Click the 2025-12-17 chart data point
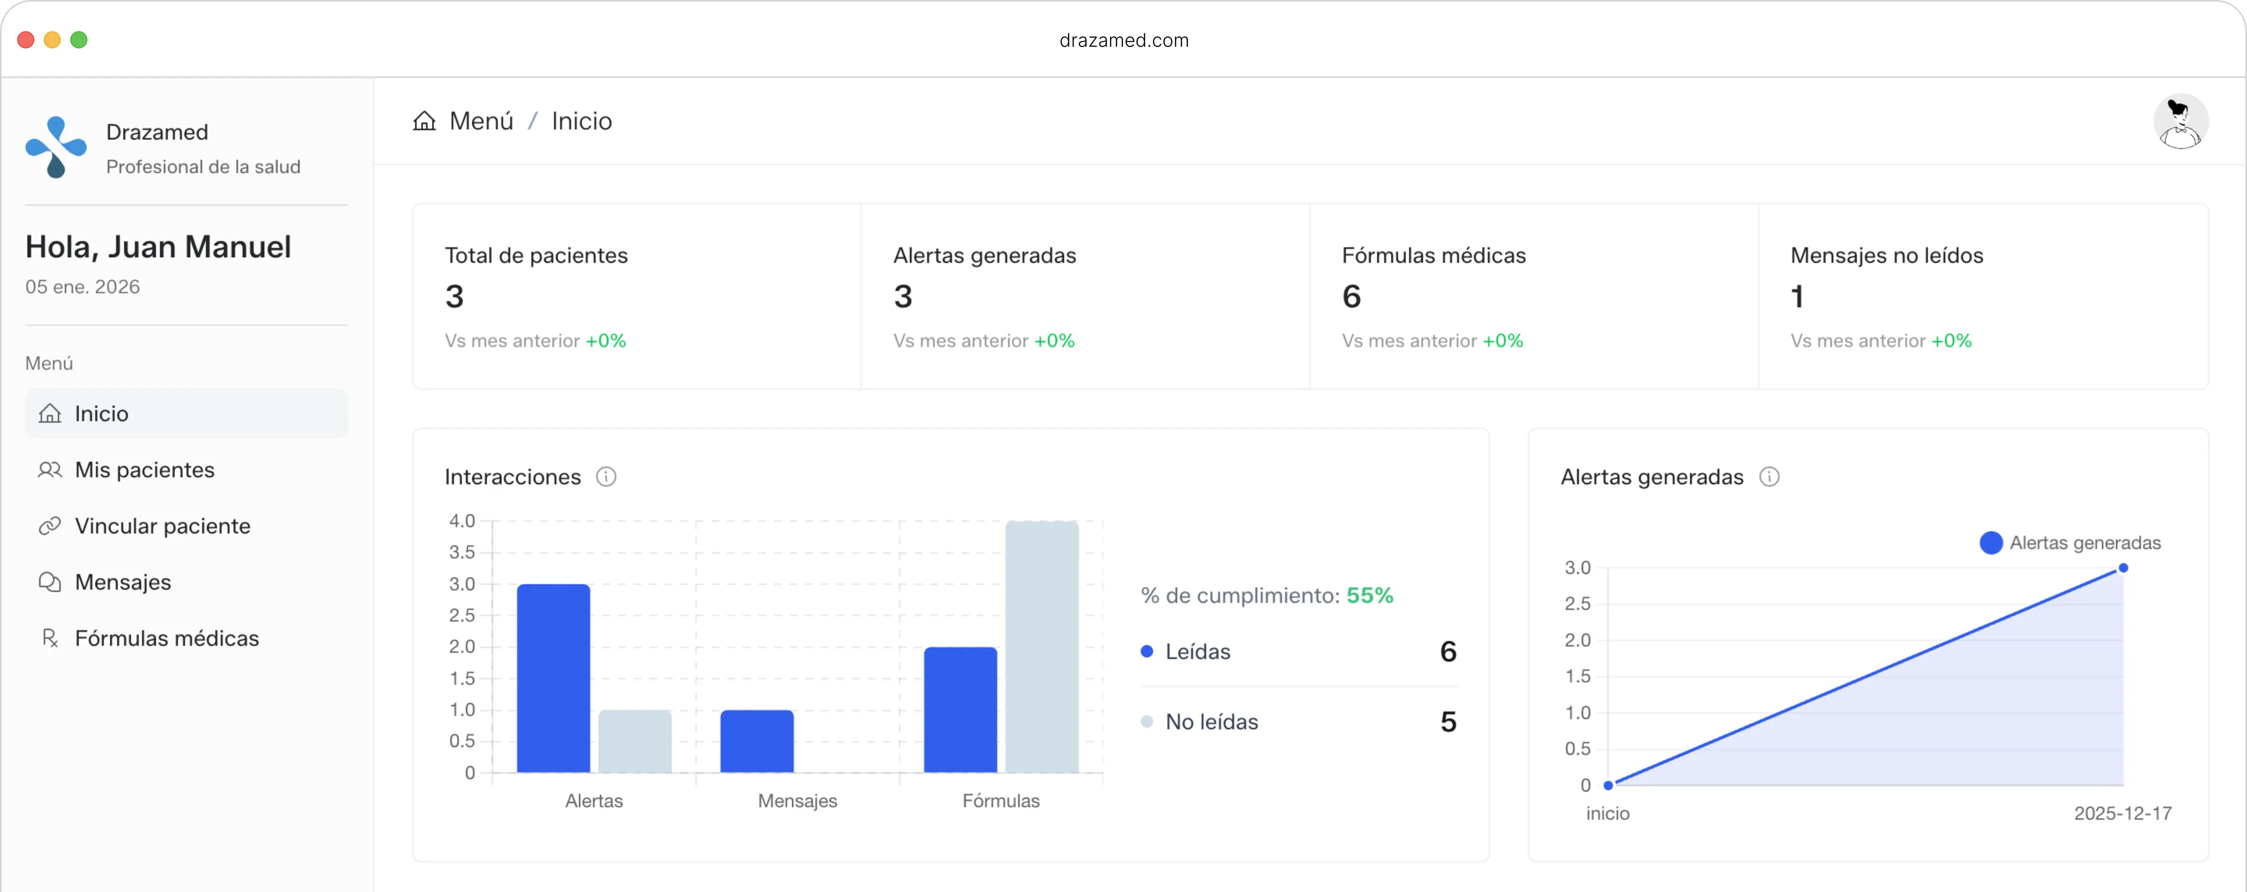The width and height of the screenshot is (2247, 892). point(2123,569)
